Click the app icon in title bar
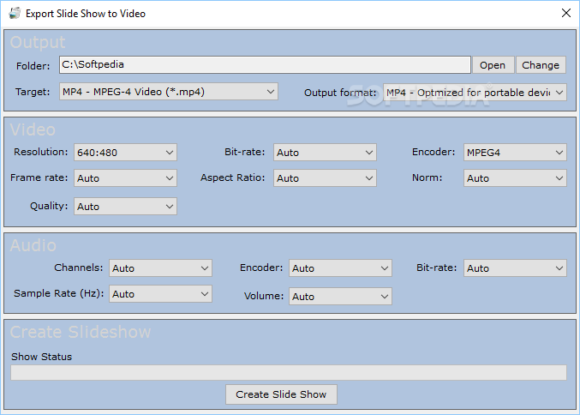Viewport: 580px width, 415px height. pyautogui.click(x=15, y=14)
